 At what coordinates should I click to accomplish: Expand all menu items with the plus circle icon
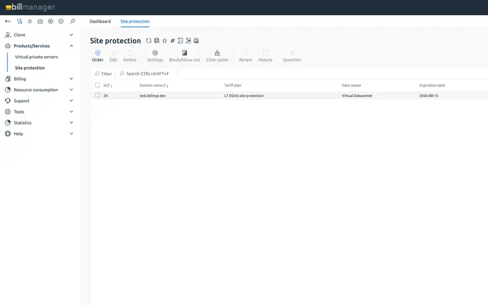pos(51,21)
